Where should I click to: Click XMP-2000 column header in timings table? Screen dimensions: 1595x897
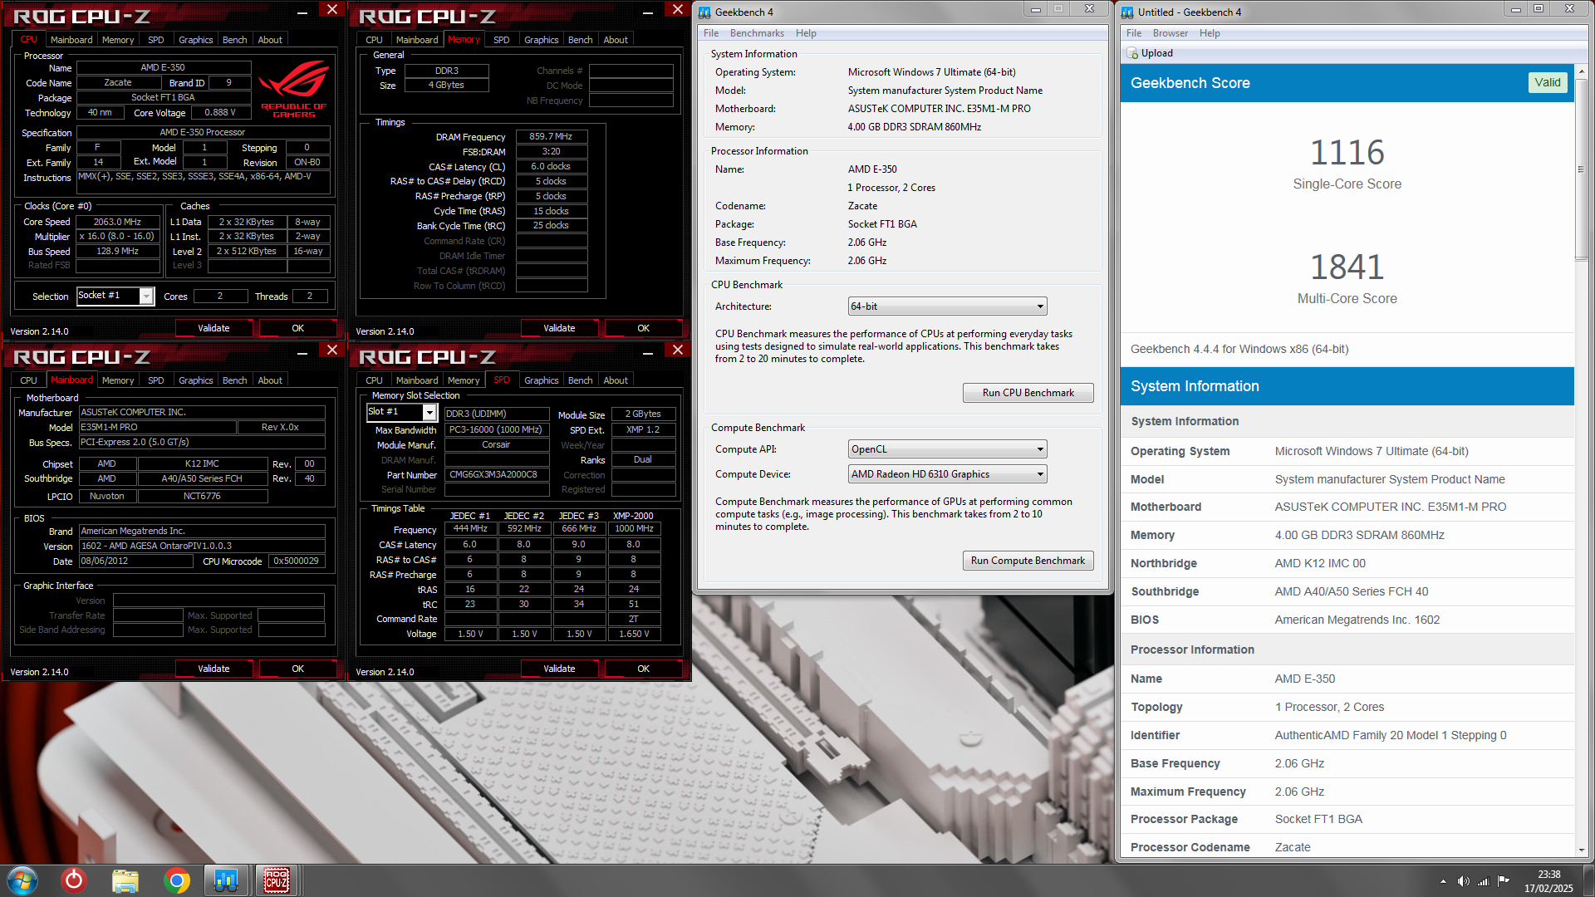click(633, 516)
